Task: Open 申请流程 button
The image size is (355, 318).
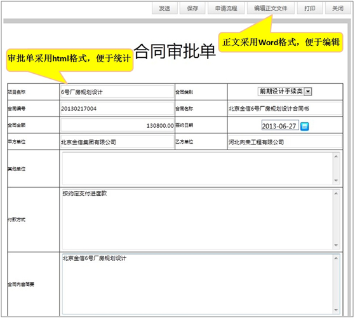Action: (226, 8)
